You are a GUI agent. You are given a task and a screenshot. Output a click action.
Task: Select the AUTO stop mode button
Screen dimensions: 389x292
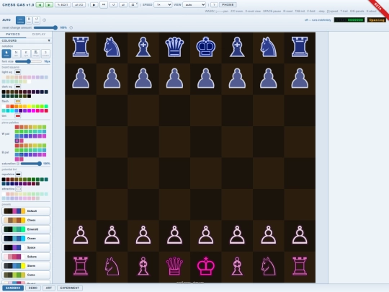point(29,20)
